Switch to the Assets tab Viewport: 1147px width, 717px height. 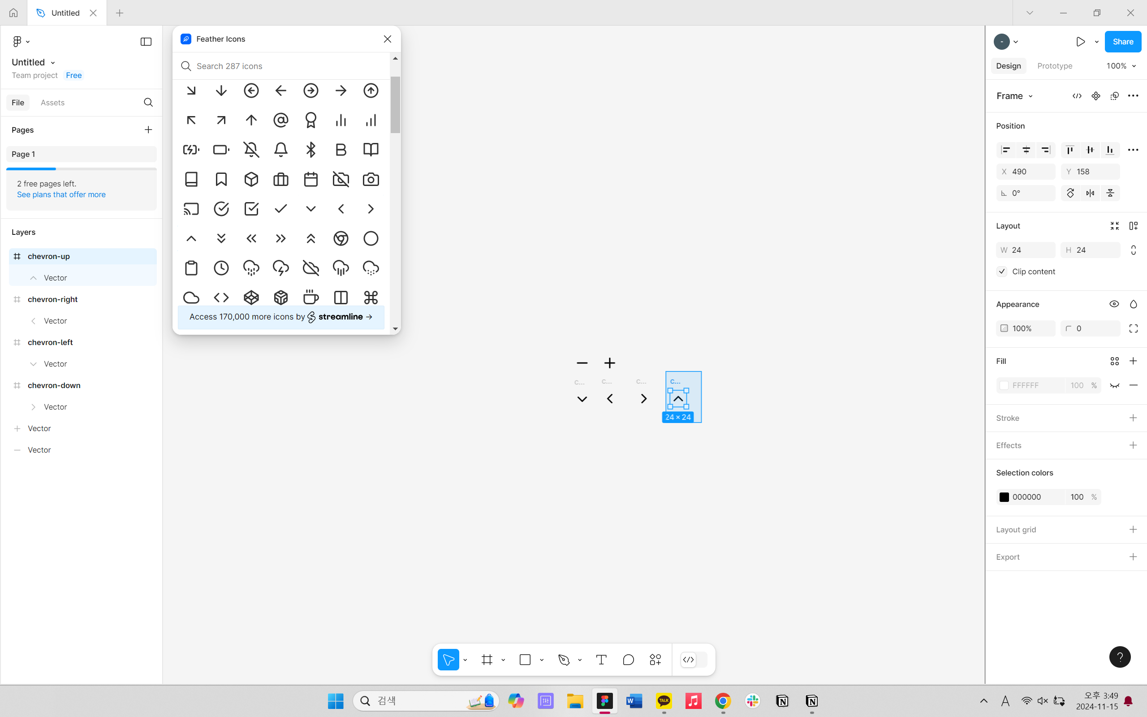pos(52,103)
